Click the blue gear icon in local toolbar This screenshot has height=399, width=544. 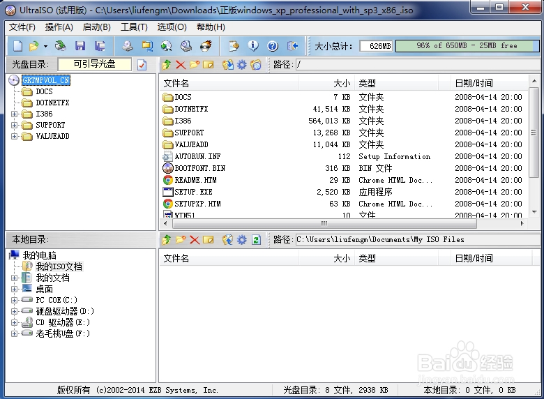pos(242,240)
